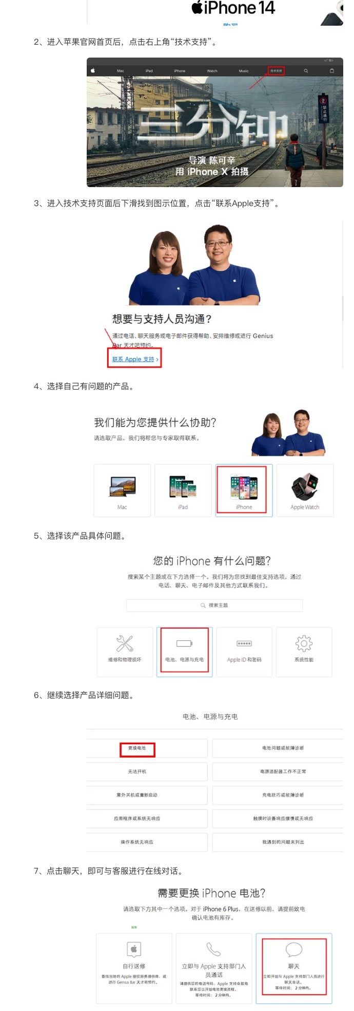Open the shopping bag icon in nav bar
This screenshot has height=1011, width=354.
(x=331, y=71)
